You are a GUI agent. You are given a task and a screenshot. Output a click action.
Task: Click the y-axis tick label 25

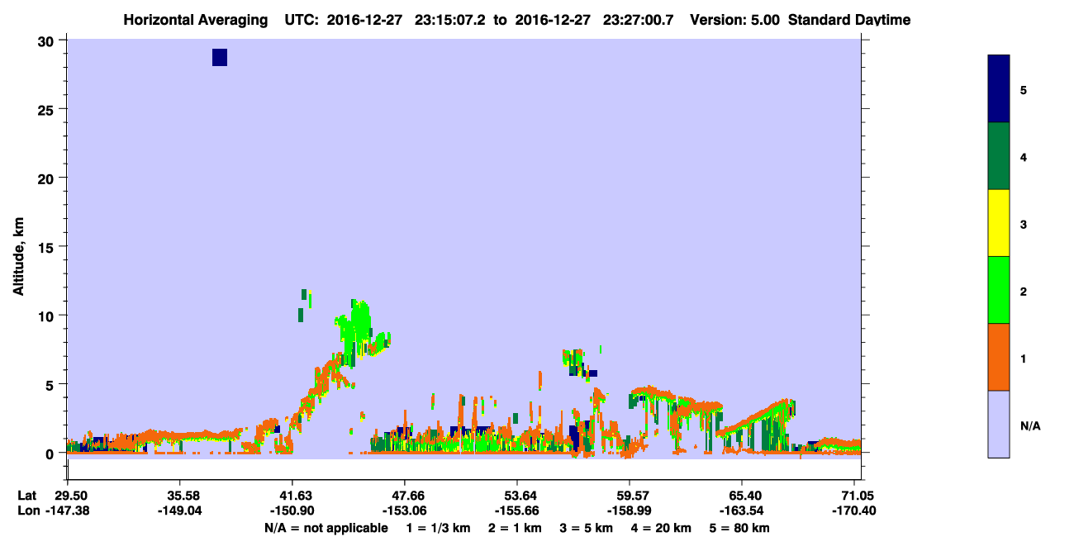(x=48, y=109)
